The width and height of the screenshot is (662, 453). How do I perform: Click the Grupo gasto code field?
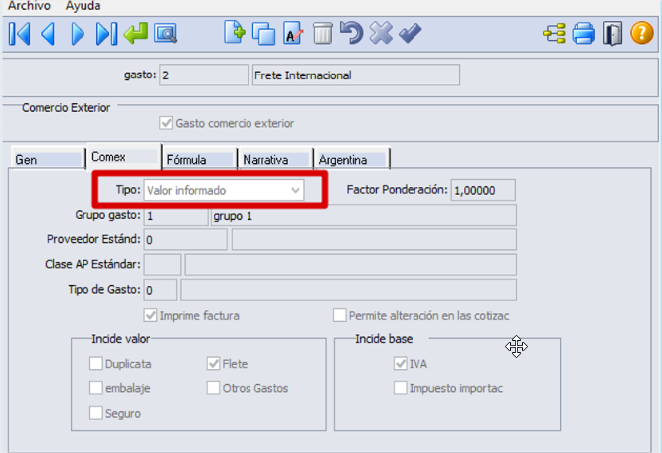tap(176, 216)
